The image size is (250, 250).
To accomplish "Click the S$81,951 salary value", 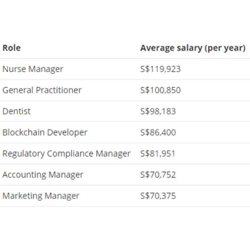I will (158, 154).
